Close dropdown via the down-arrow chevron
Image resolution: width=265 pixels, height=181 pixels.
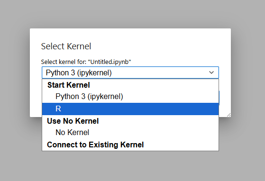tap(211, 72)
